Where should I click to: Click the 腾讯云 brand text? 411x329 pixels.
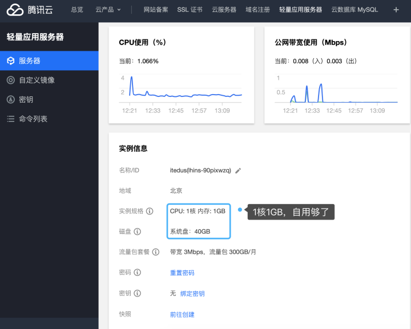click(x=41, y=10)
